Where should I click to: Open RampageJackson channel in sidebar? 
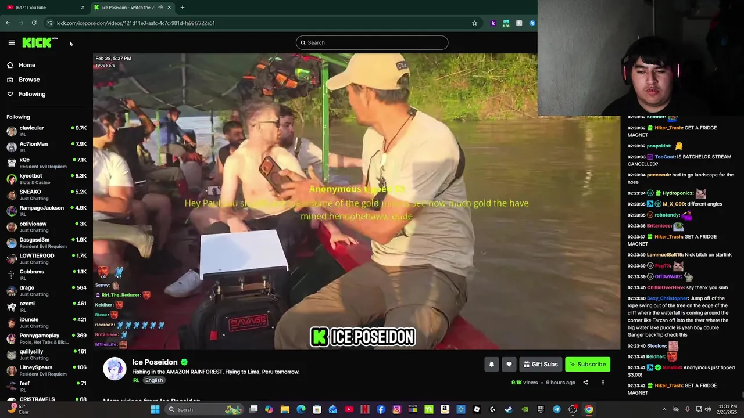point(46,211)
